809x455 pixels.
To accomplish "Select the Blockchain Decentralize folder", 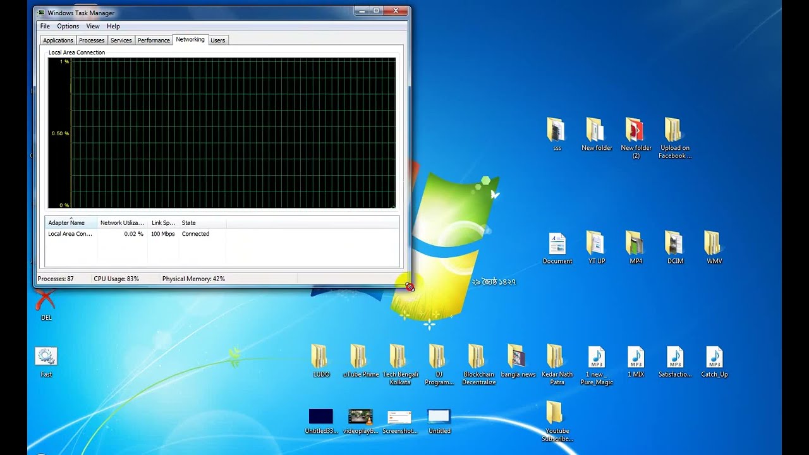I will point(478,365).
